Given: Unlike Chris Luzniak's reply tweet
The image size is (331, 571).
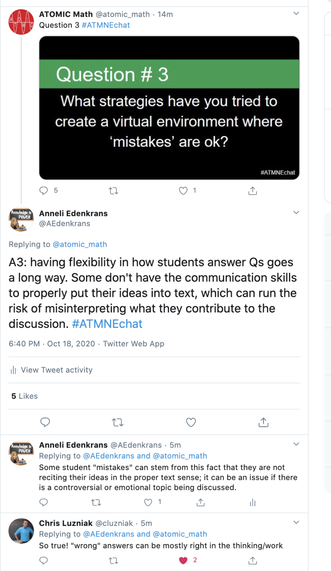Looking at the screenshot, I should 183,560.
